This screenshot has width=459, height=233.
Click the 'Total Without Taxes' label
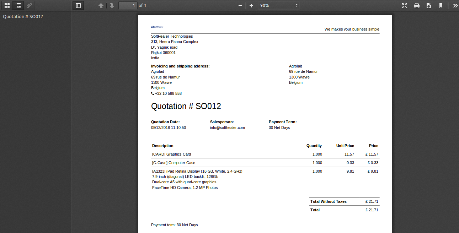pyautogui.click(x=329, y=201)
